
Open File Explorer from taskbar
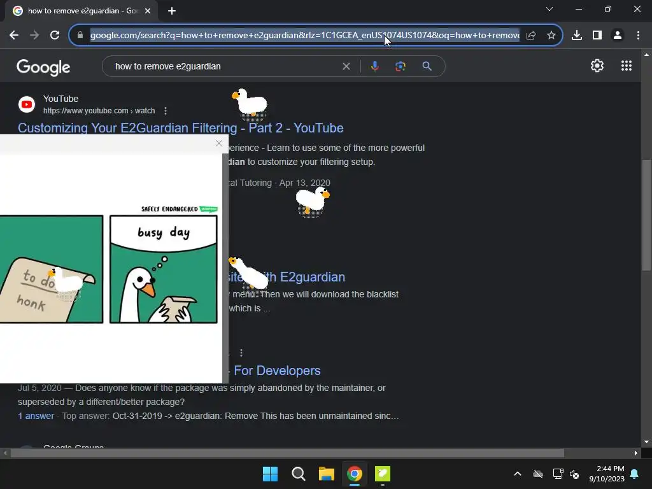pyautogui.click(x=327, y=474)
